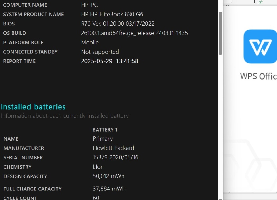Select the "15379 2020/05/16" serial number value
The image size is (277, 200).
(x=116, y=157)
